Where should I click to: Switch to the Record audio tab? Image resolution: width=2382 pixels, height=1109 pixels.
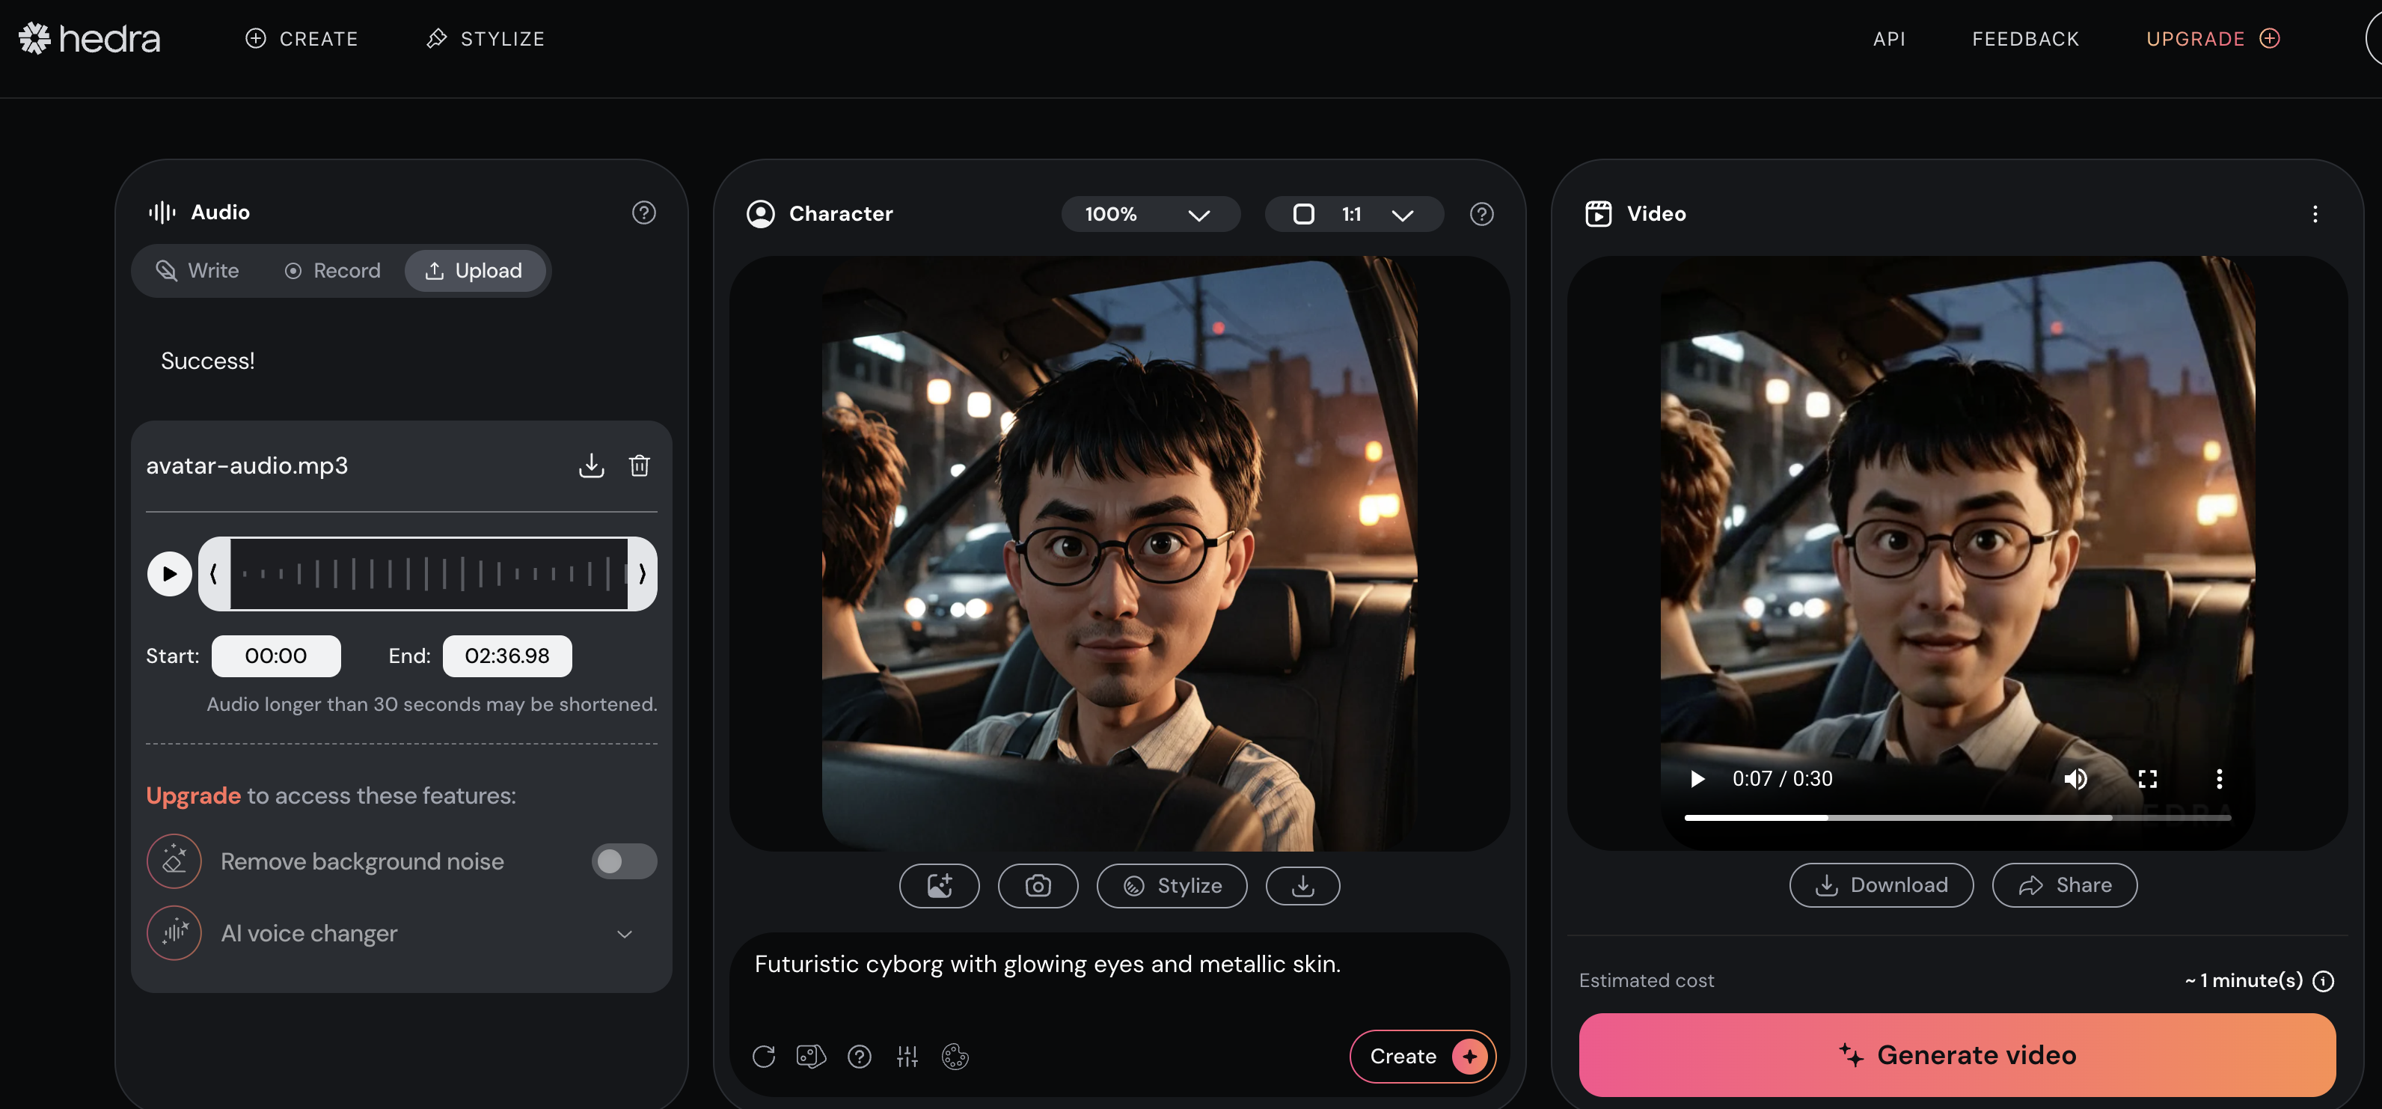tap(332, 271)
